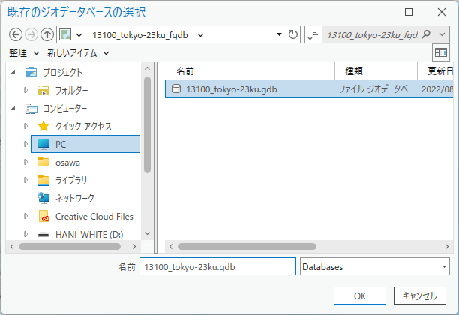Select ネットワーク in the navigation tree

75,198
